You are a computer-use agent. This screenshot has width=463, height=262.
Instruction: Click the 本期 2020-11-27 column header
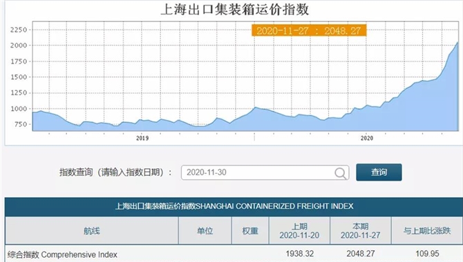pos(361,231)
